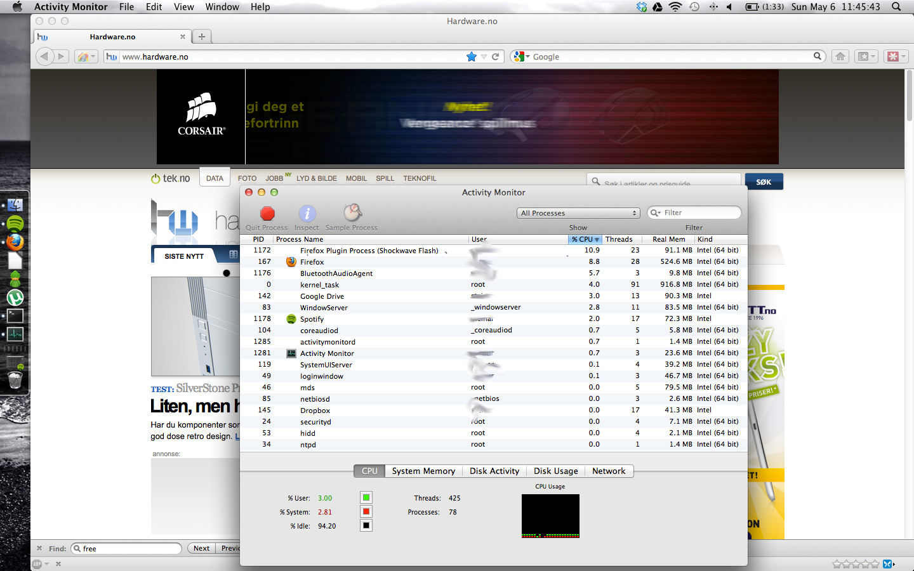Open Spotify from the Dock

15,223
